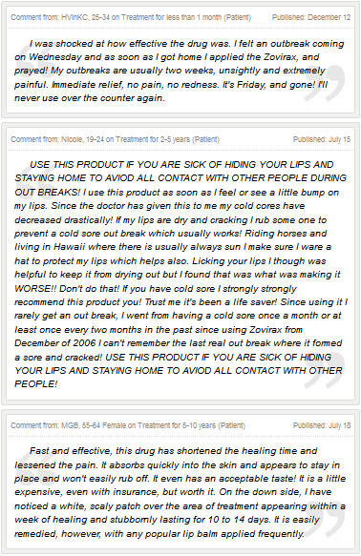This screenshot has width=361, height=556.
Task: Click the 'Published: December 12' date
Action: pyautogui.click(x=311, y=17)
